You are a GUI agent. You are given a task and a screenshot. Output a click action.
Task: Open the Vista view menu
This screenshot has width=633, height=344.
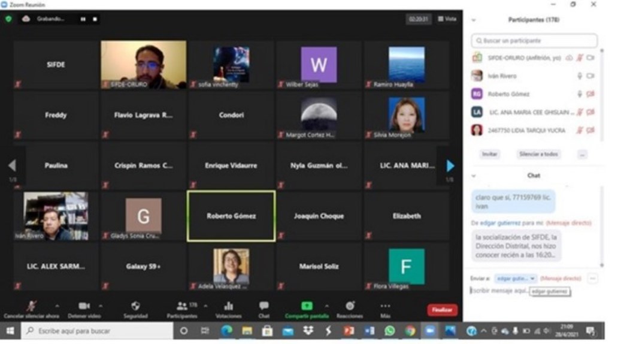click(x=447, y=19)
